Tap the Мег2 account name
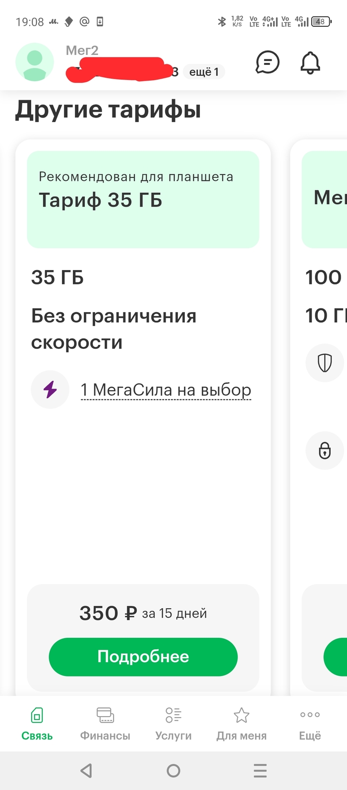The image size is (347, 790). point(82,51)
